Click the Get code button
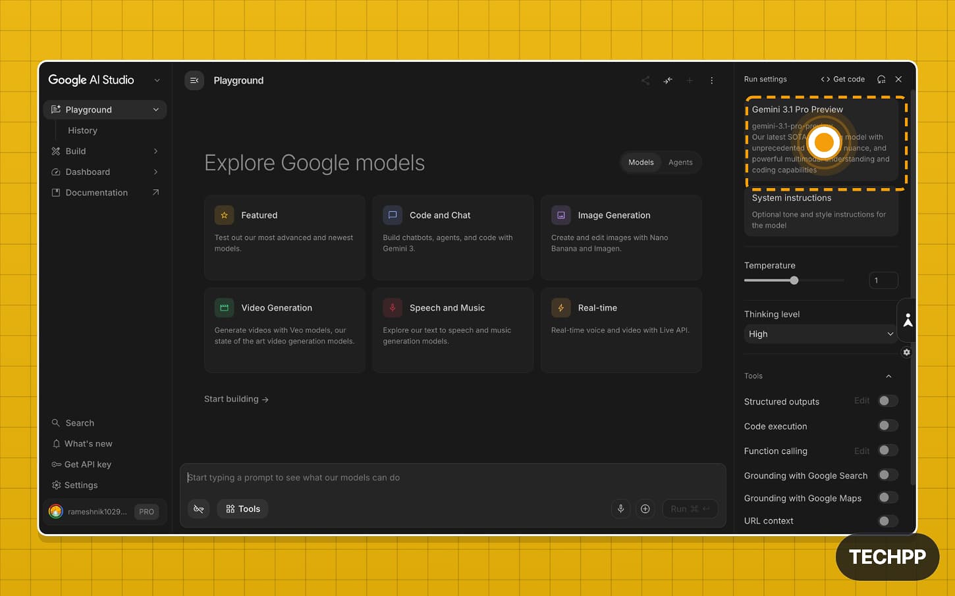 842,79
